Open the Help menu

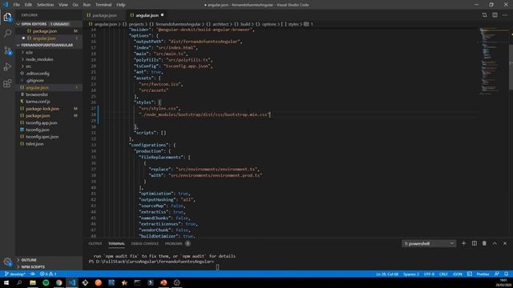[121, 5]
